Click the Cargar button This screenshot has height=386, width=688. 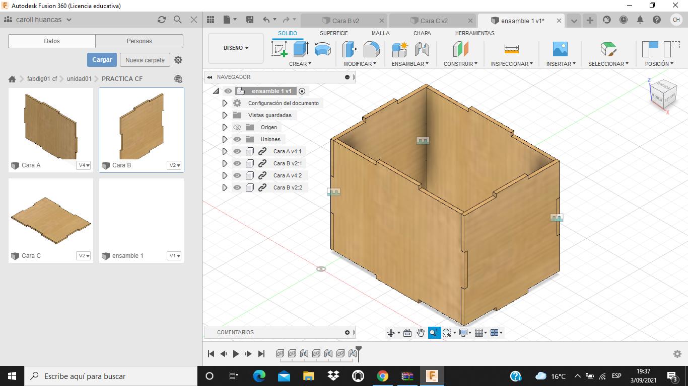[102, 60]
